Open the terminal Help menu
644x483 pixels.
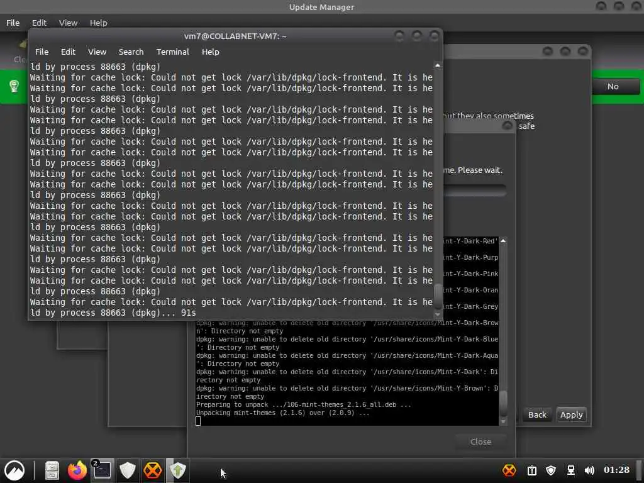pyautogui.click(x=210, y=52)
